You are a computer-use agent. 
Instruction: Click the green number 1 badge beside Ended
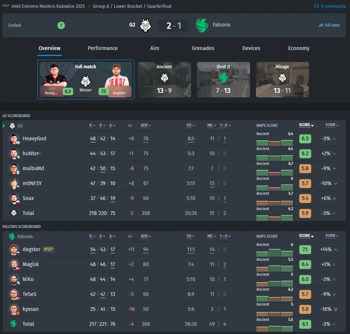pyautogui.click(x=61, y=25)
